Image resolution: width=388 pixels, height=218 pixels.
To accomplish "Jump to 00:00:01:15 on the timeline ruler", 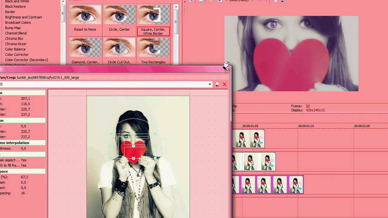I will [306, 126].
